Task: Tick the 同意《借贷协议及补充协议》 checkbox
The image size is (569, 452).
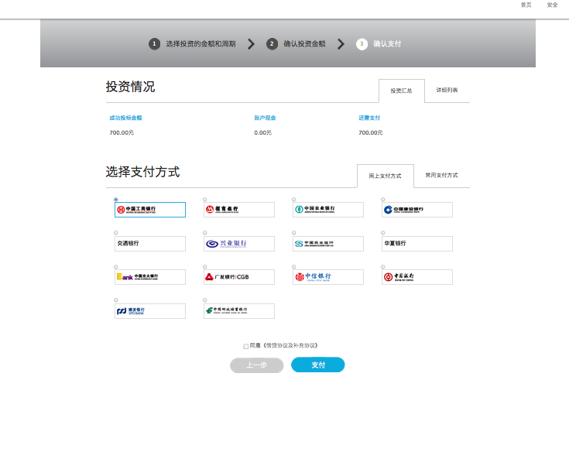Action: click(x=246, y=346)
